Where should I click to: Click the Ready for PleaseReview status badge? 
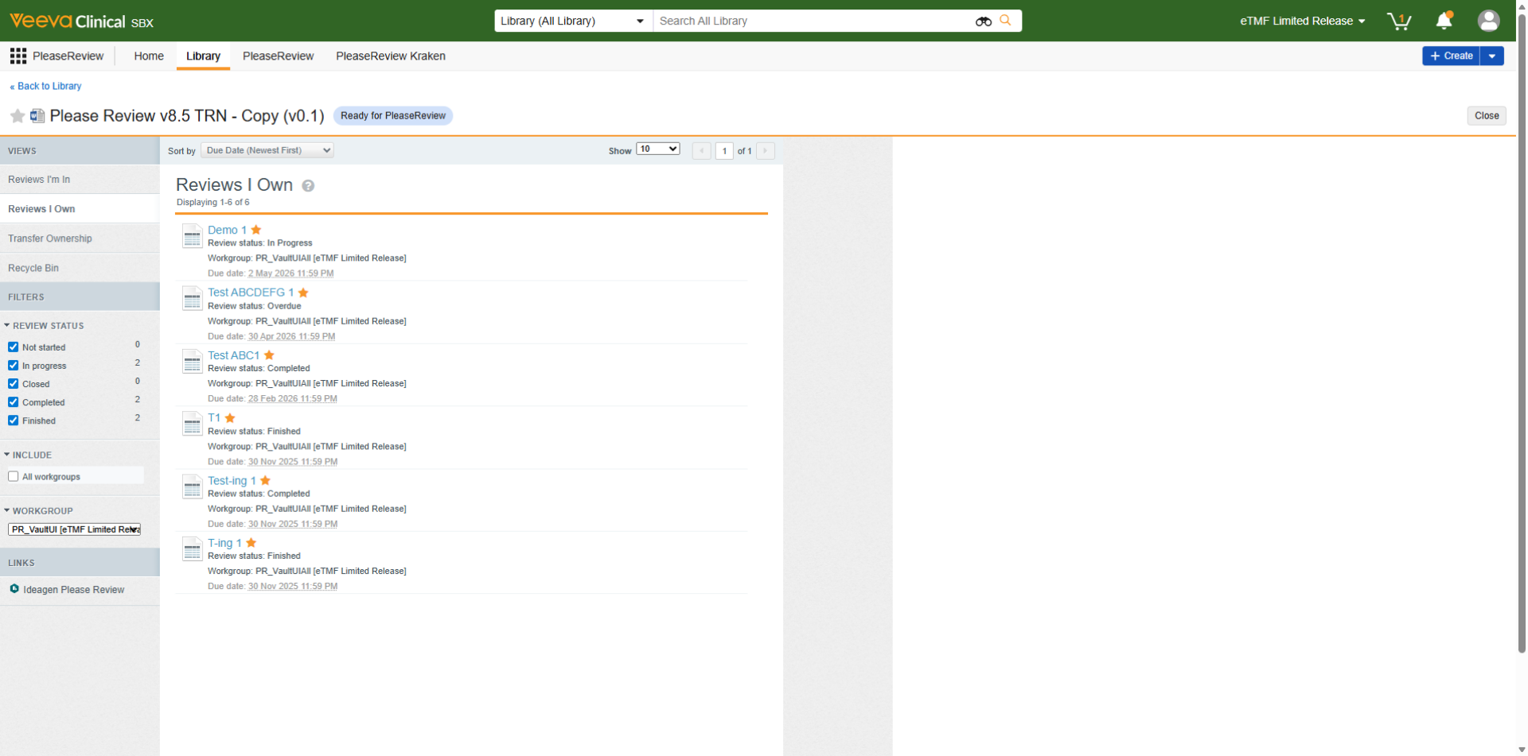click(393, 116)
